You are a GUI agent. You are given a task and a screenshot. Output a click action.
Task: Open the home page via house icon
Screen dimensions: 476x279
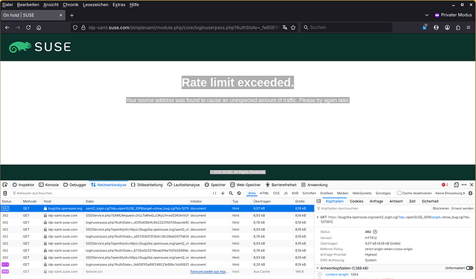point(39,28)
